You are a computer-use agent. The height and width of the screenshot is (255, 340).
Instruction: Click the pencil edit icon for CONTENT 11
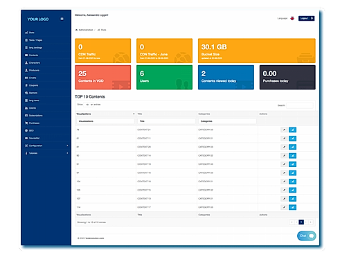coord(284,139)
